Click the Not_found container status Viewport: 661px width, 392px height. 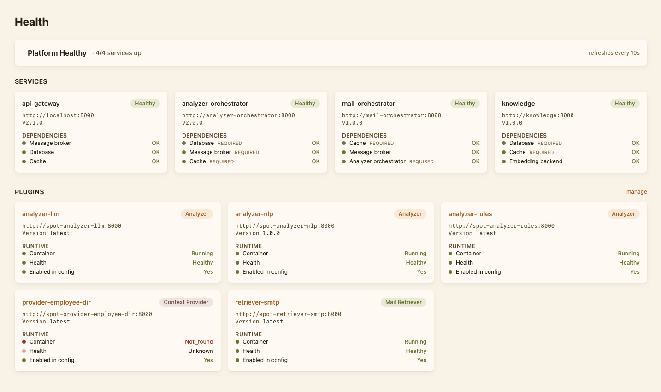click(199, 342)
